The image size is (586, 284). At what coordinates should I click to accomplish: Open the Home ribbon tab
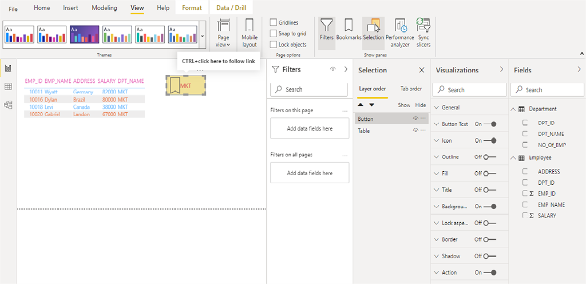pyautogui.click(x=42, y=8)
